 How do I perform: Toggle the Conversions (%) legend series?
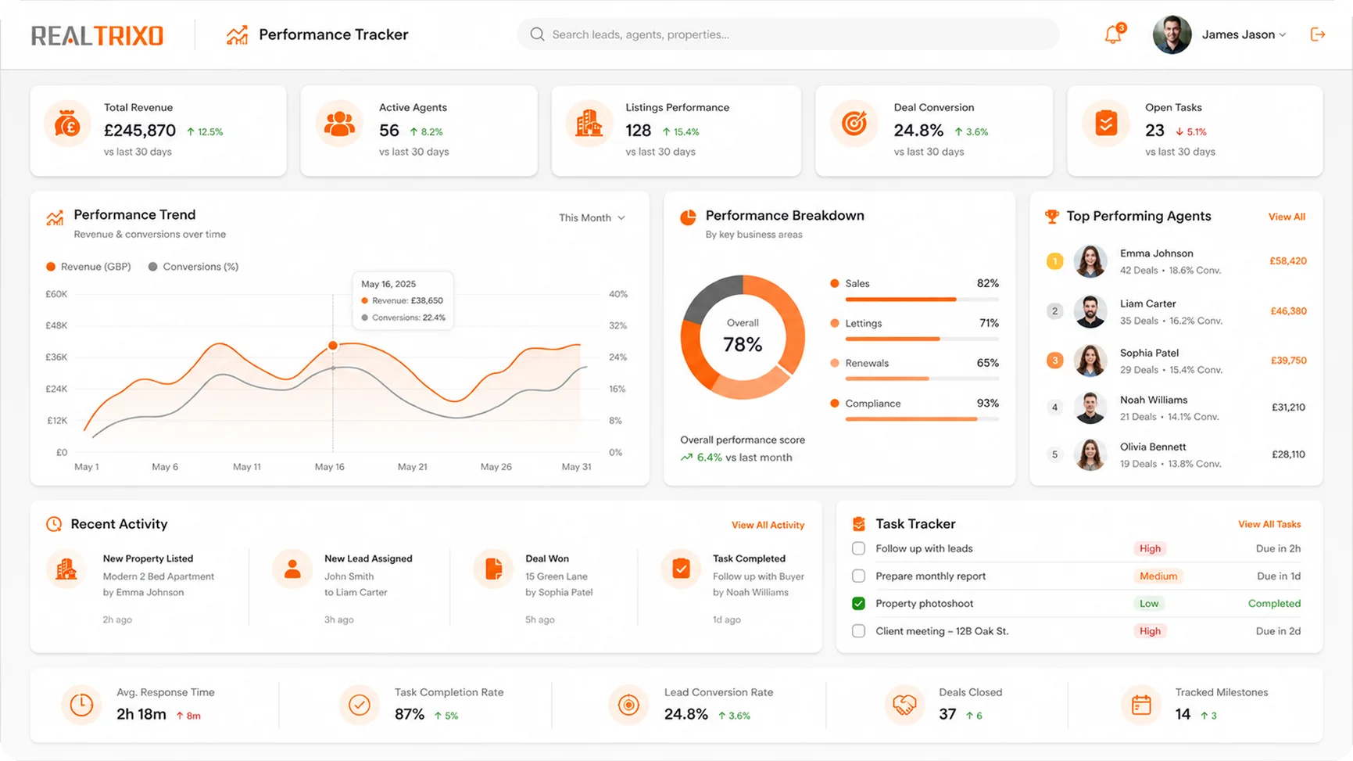point(193,267)
